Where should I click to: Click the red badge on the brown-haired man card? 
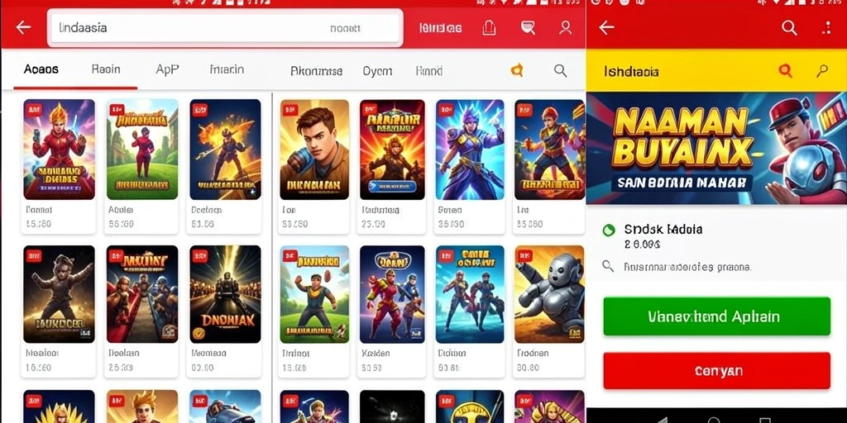pos(290,110)
